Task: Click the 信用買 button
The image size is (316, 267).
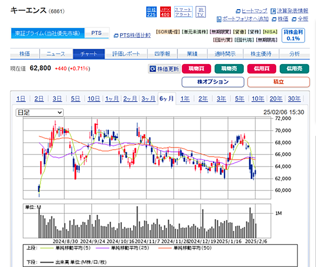Action: click(262, 69)
